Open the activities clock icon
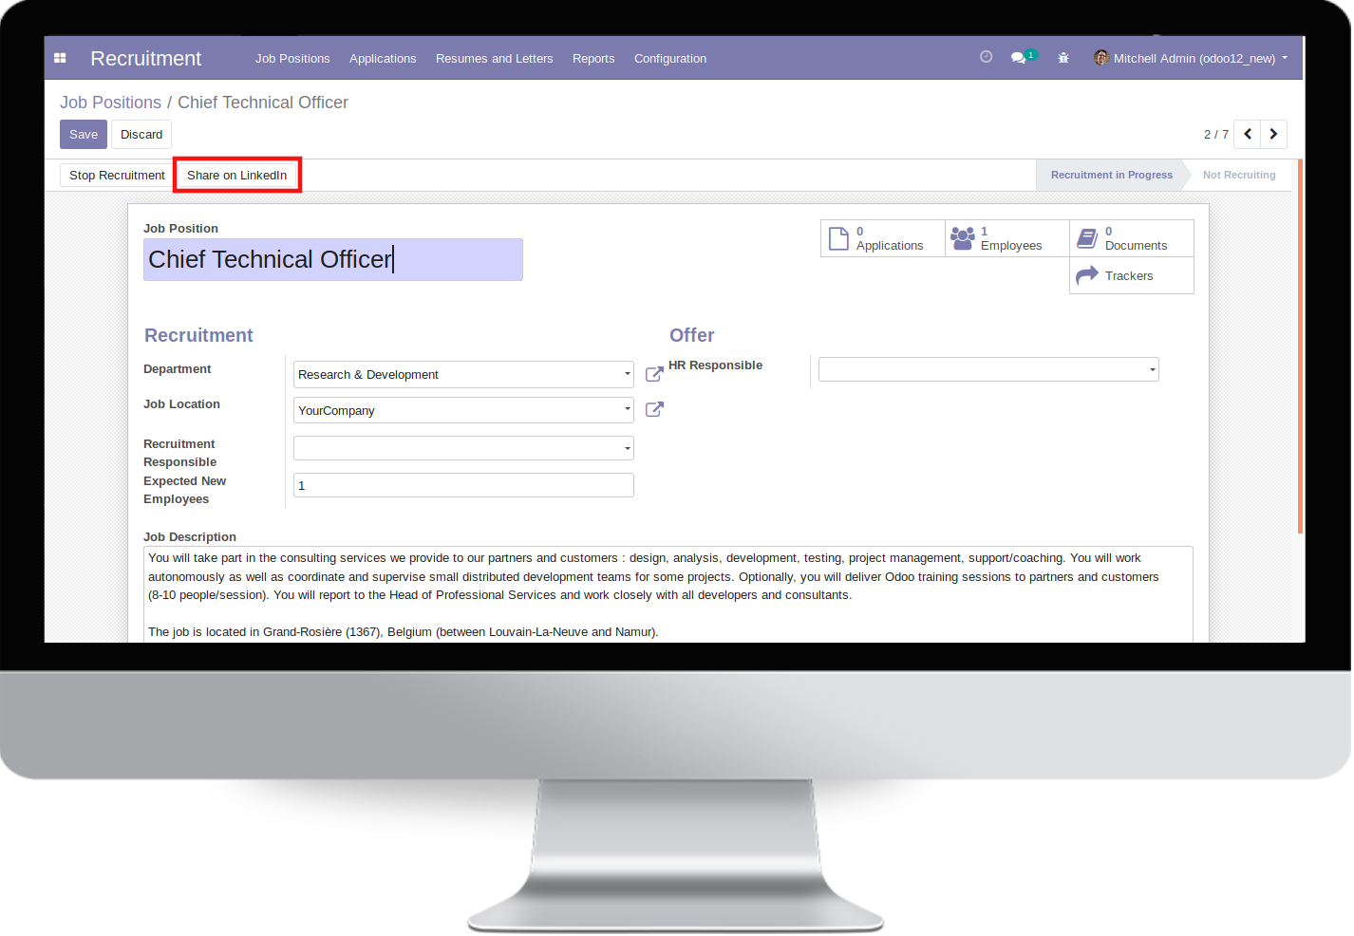Screen dimensions: 1354x936 [x=986, y=57]
